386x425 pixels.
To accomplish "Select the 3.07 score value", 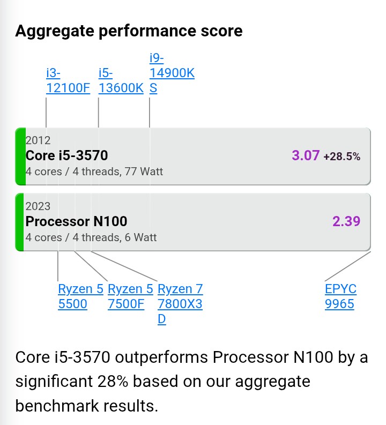I will 306,156.
